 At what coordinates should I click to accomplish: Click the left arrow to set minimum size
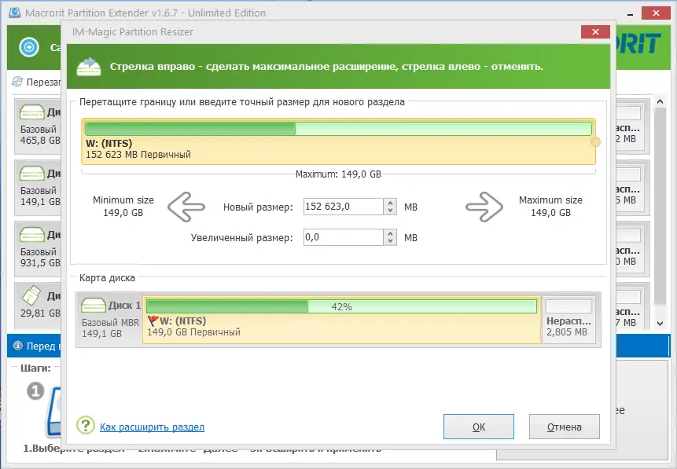click(x=186, y=207)
